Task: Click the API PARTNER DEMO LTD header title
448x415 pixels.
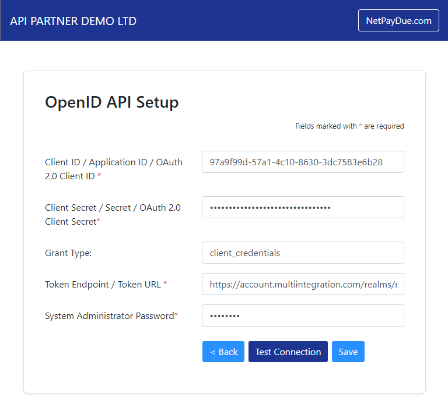Action: [x=73, y=21]
